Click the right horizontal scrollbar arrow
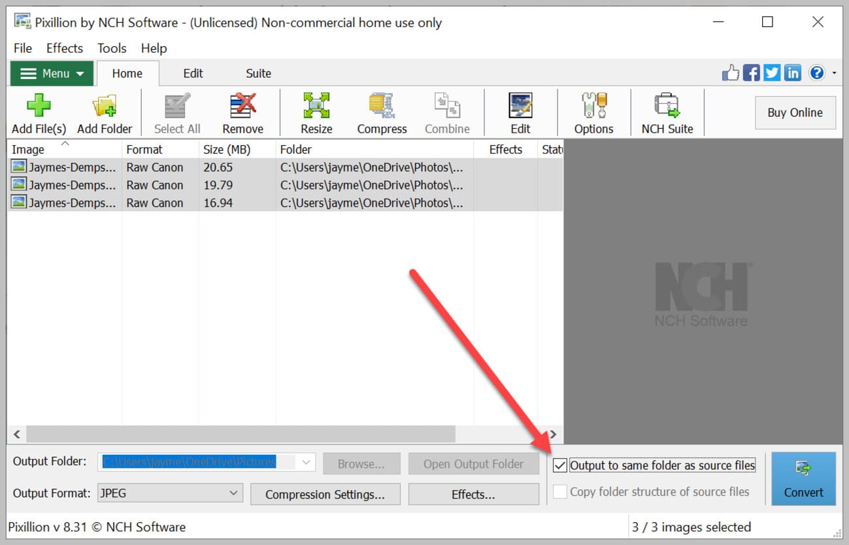The width and height of the screenshot is (849, 545). point(552,434)
